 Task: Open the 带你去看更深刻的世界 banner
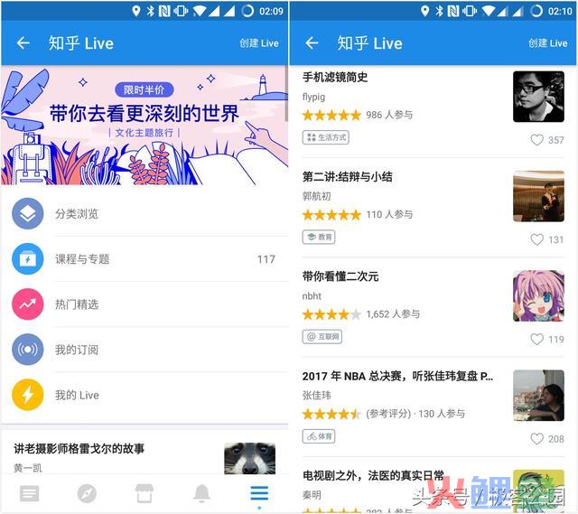144,125
